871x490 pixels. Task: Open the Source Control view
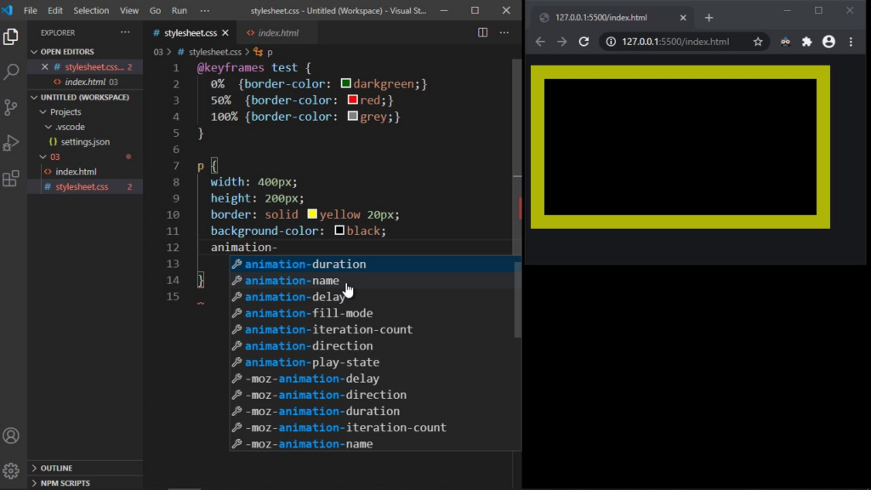[11, 107]
